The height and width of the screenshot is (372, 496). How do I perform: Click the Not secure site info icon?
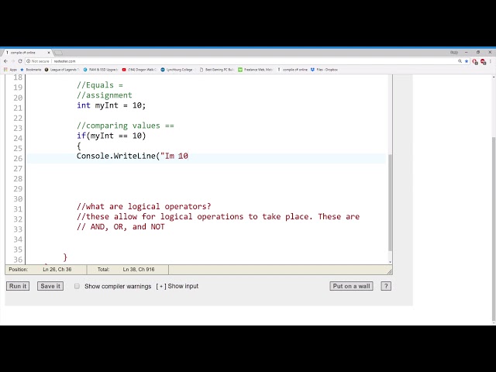[28, 61]
